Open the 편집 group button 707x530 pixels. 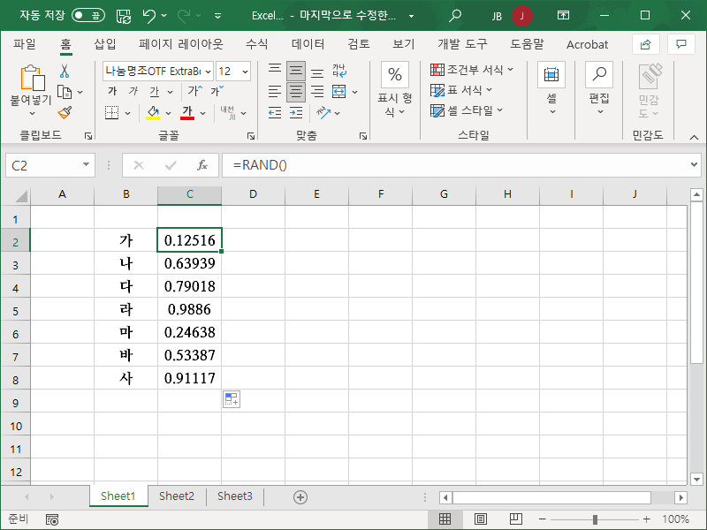click(x=599, y=89)
